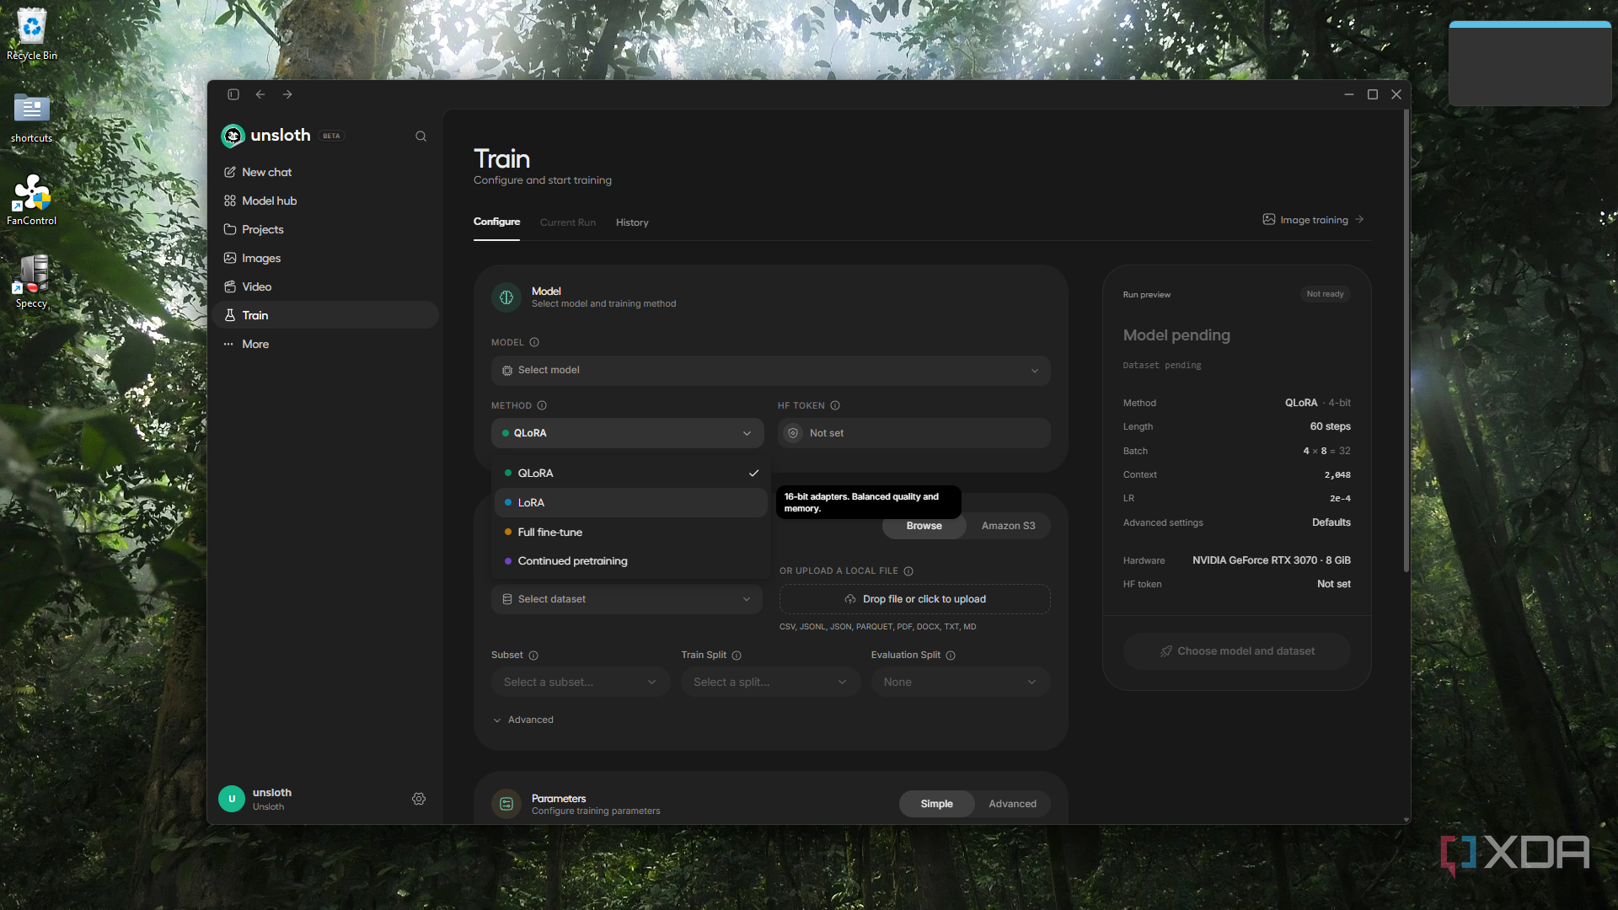Click the Model pending heading
This screenshot has height=910, width=1618.
(x=1176, y=335)
